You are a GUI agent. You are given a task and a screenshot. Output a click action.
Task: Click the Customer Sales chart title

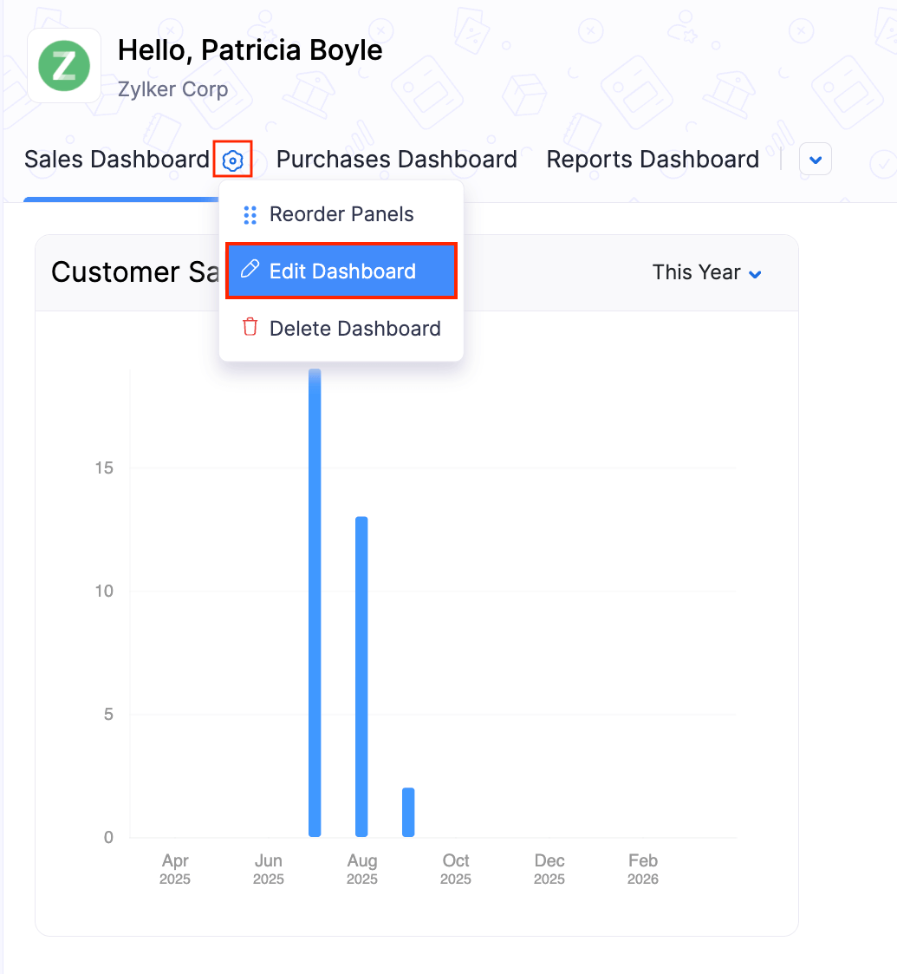(130, 271)
